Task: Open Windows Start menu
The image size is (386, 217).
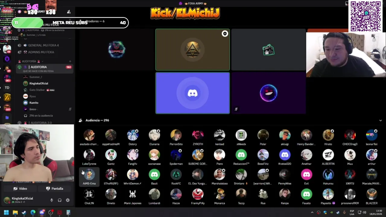Action: point(6,212)
